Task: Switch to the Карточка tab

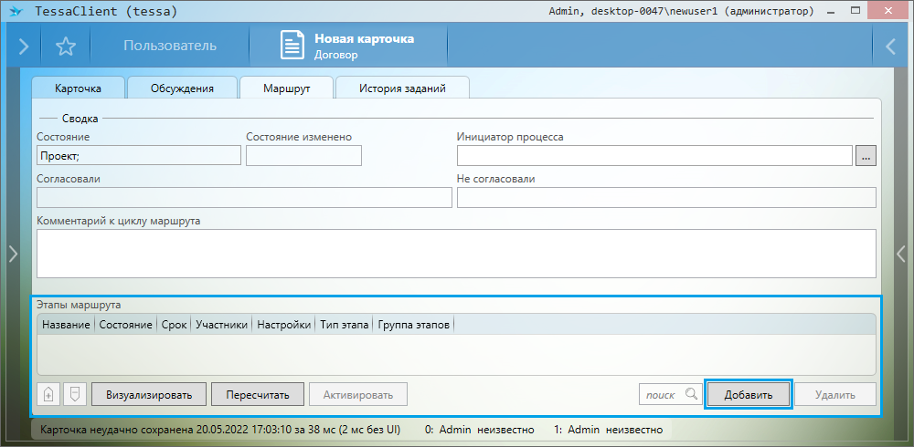Action: coord(78,88)
